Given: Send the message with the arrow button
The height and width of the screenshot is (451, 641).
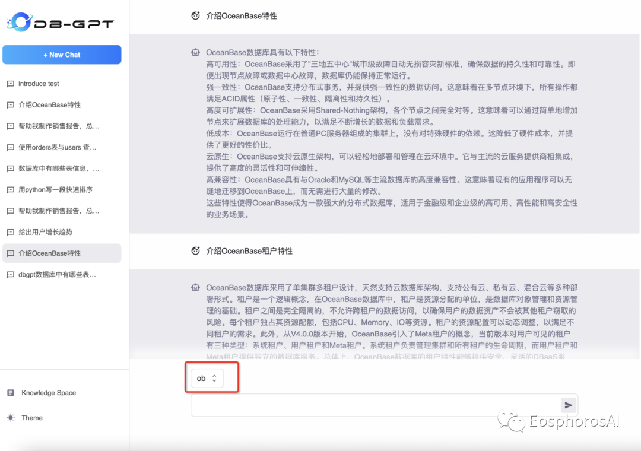Looking at the screenshot, I should (x=568, y=405).
